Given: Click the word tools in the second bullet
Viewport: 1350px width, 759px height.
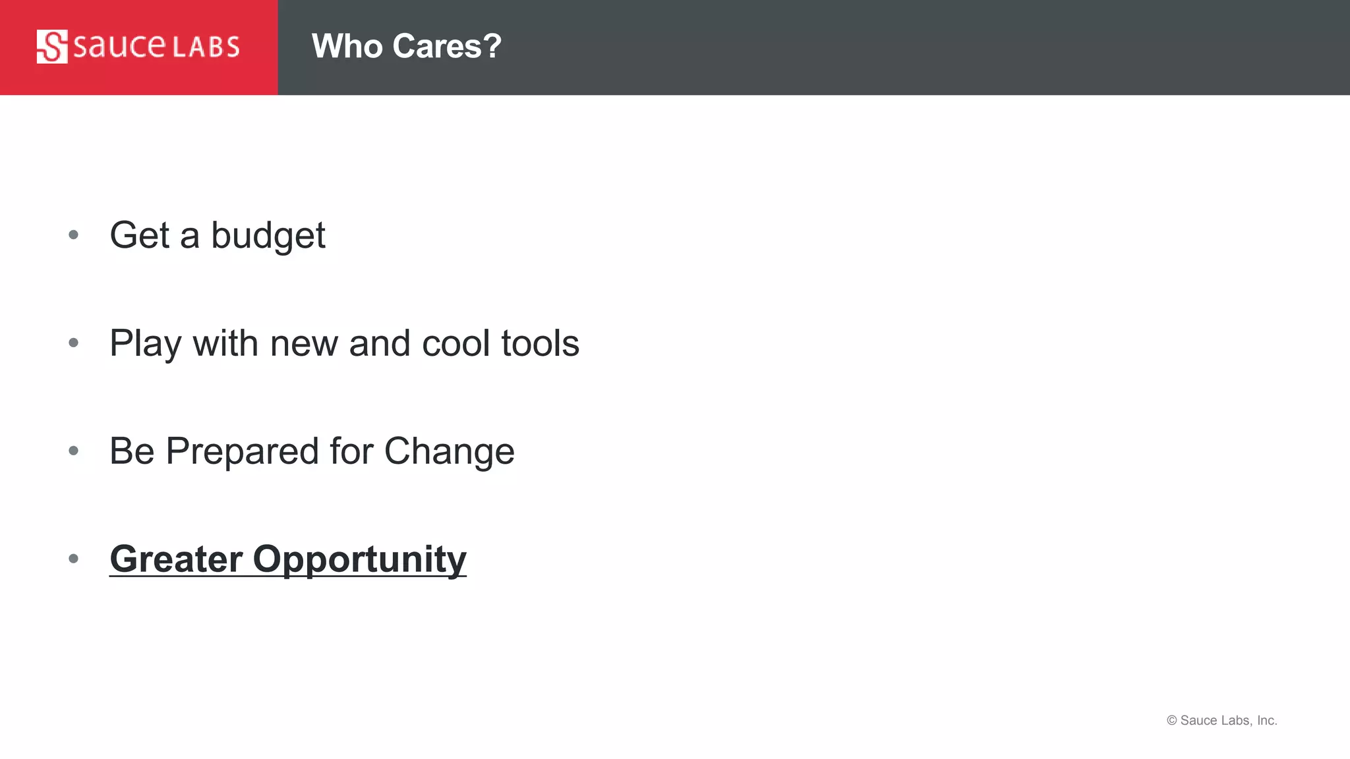Looking at the screenshot, I should click(541, 343).
